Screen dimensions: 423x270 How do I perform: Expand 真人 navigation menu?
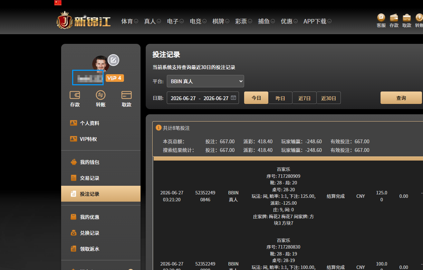click(x=152, y=21)
